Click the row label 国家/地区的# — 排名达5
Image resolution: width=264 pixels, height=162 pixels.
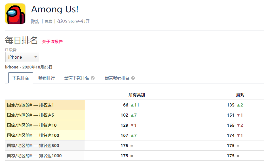(30, 115)
